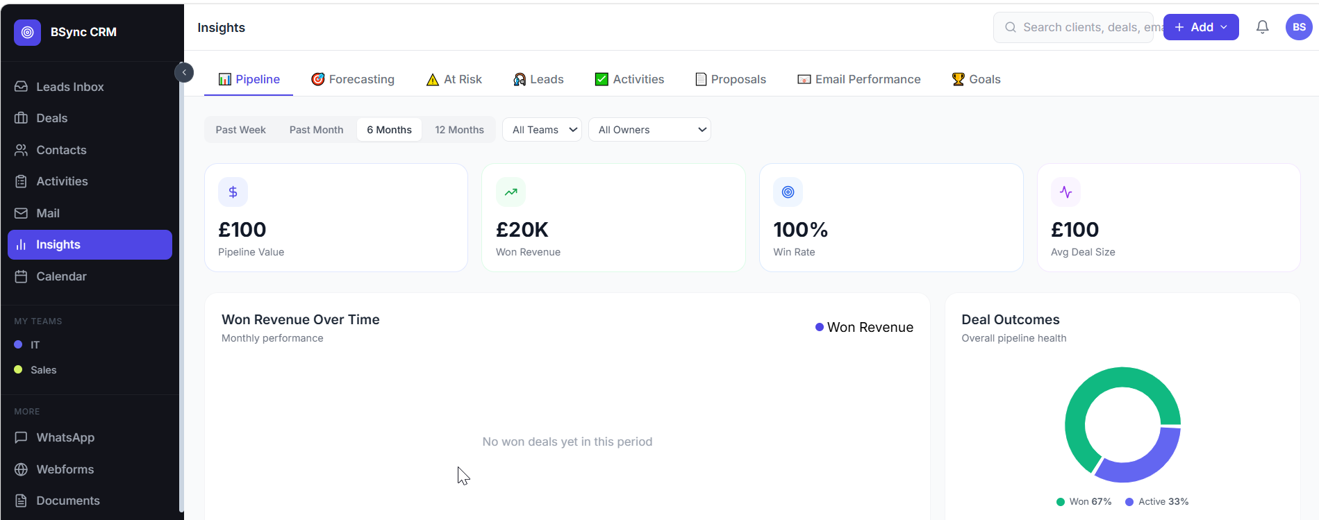Focus the Search clients, deals field

click(x=1073, y=27)
